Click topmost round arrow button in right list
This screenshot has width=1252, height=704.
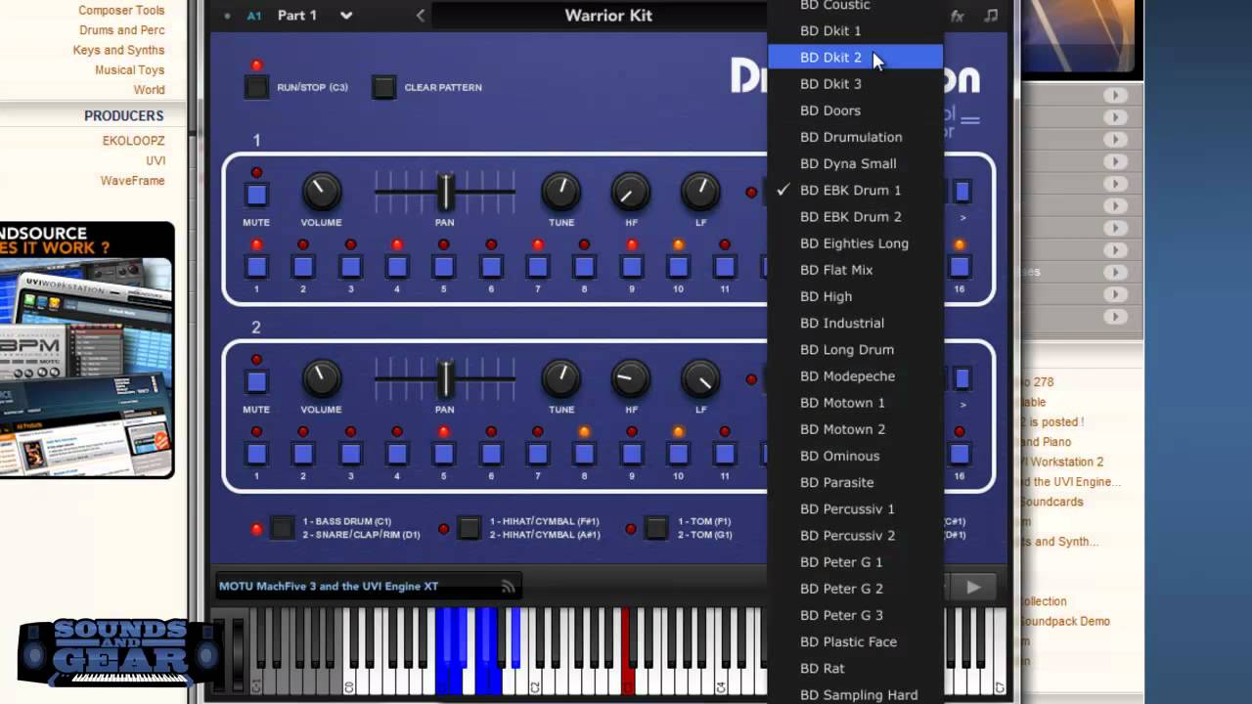pos(1115,95)
